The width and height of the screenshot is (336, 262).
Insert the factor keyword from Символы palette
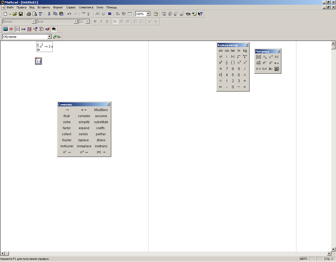(67, 128)
